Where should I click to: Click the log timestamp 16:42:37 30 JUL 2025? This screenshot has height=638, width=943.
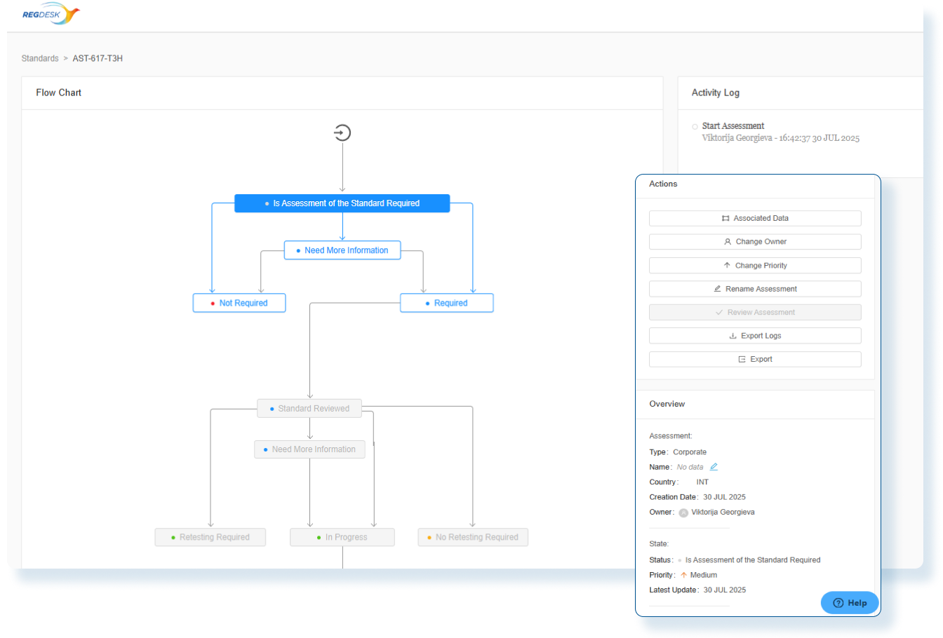819,138
